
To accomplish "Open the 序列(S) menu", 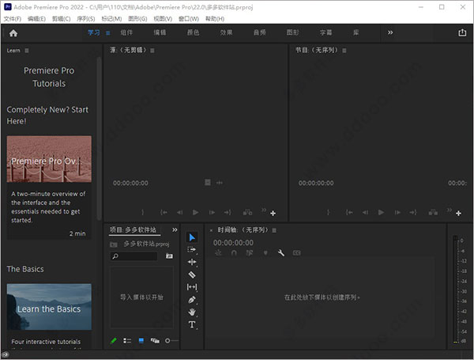I will coord(86,18).
